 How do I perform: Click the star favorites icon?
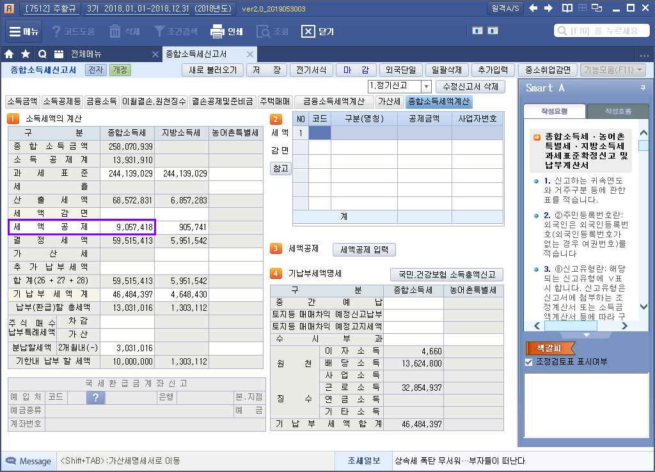(x=26, y=54)
